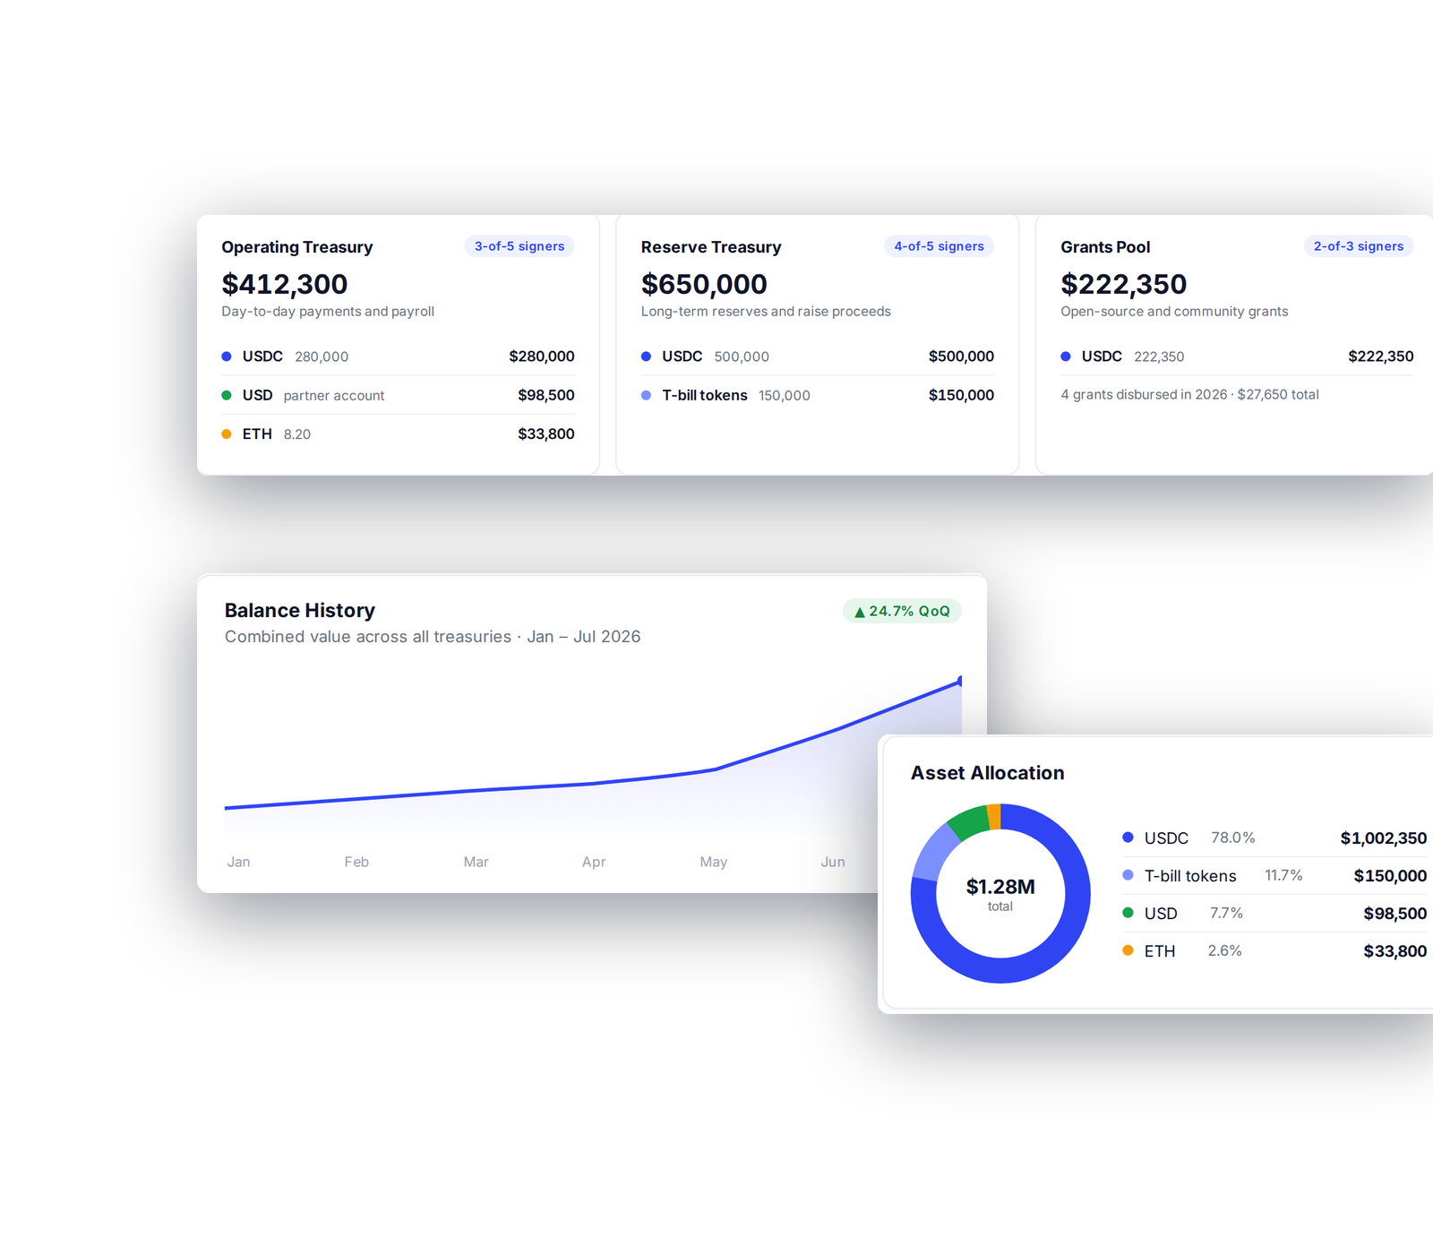Click the $1,002,350 USDC allocation value
This screenshot has height=1254, width=1433.
coord(1383,838)
